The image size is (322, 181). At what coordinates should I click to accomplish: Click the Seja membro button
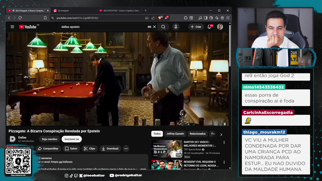50,139
